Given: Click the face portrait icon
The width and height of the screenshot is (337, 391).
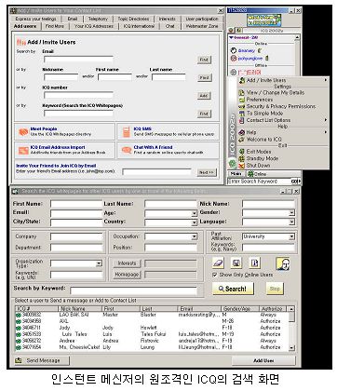Looking at the screenshot, I should [283, 263].
